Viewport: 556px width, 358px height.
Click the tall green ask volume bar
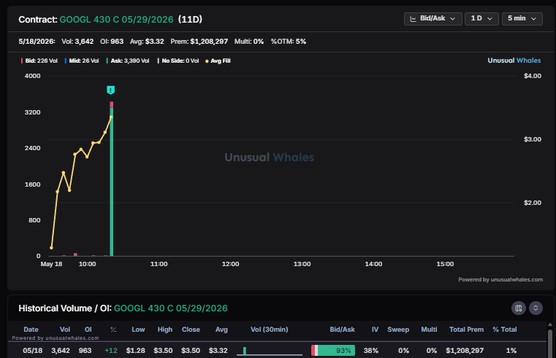point(112,182)
